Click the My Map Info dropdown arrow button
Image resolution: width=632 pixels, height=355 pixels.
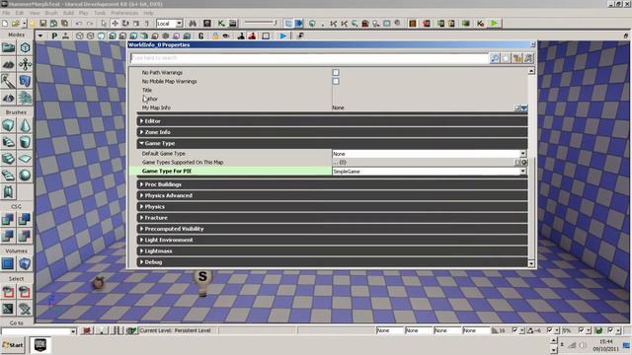point(523,107)
